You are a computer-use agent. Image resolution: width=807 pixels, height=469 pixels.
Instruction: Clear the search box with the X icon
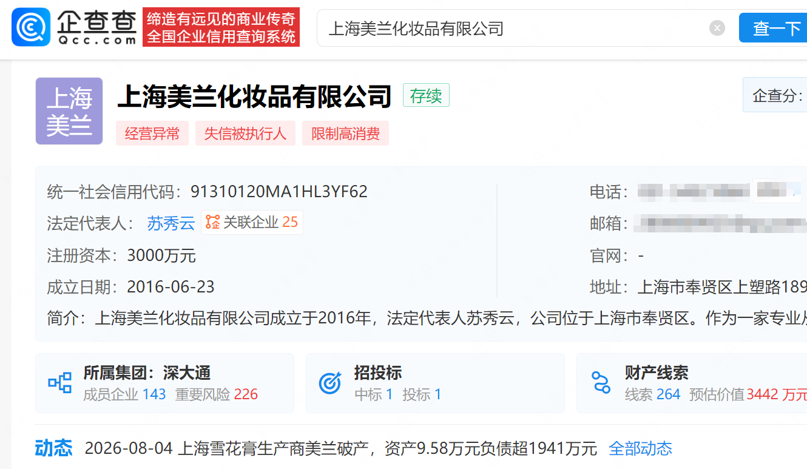(x=717, y=28)
